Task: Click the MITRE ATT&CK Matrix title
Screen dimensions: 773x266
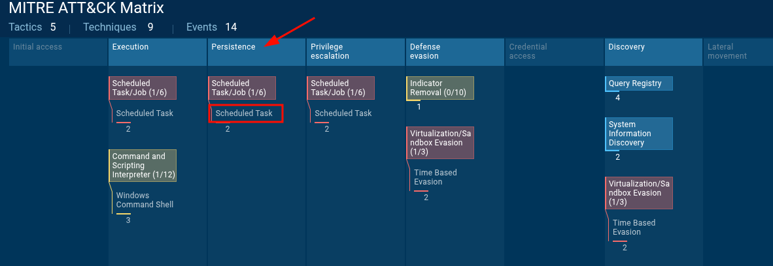Action: point(86,8)
